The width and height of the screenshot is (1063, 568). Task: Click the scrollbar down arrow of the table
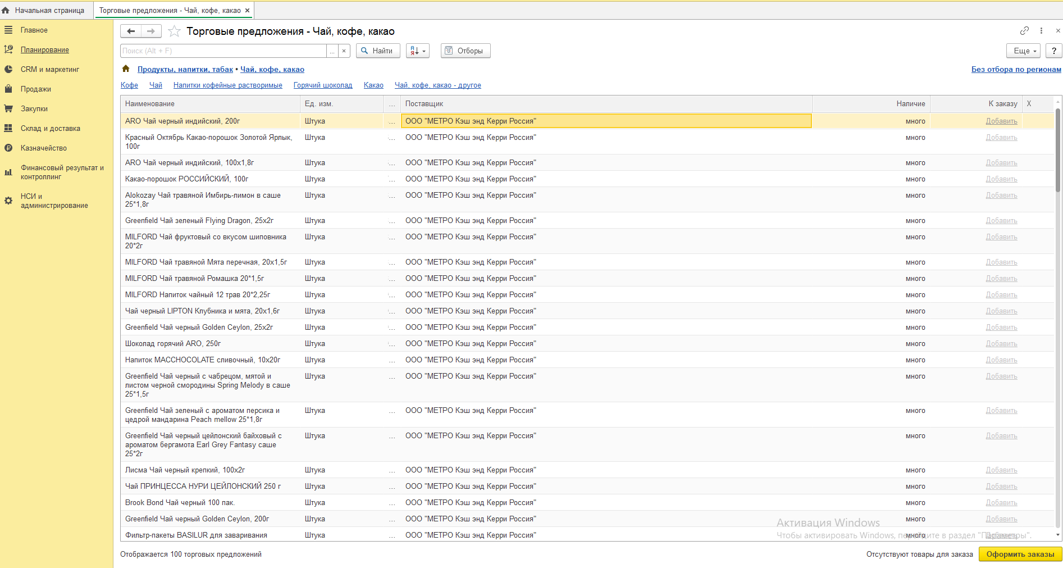(x=1058, y=535)
